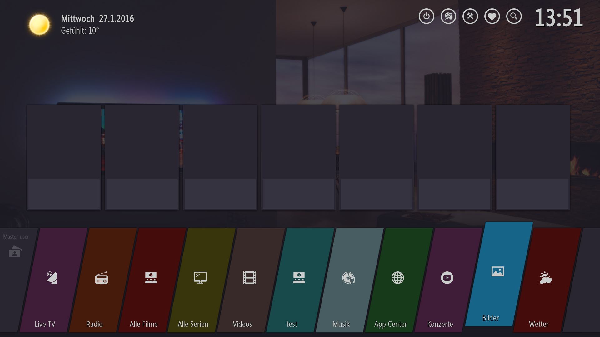
Task: Open the Master user profile icon
Action: click(15, 252)
